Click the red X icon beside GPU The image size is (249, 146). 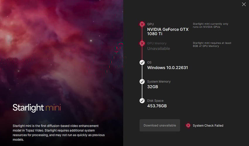142,24
